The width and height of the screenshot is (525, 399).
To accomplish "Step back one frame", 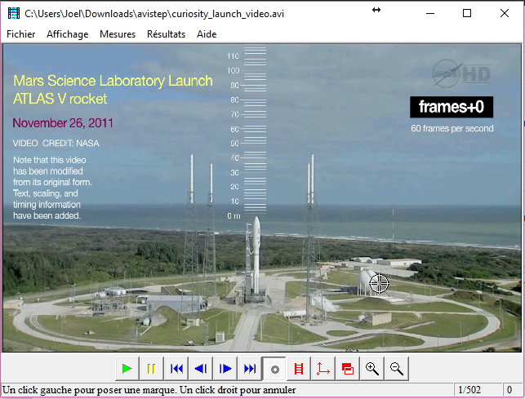I will pyautogui.click(x=200, y=369).
